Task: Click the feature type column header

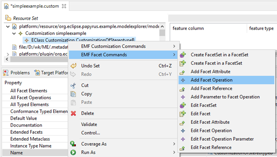Action: pos(261,28)
